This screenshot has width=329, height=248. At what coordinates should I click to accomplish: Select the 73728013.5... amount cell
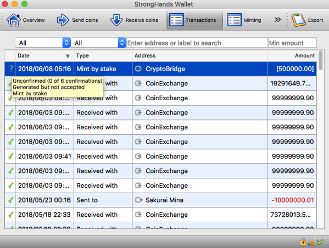pyautogui.click(x=292, y=215)
